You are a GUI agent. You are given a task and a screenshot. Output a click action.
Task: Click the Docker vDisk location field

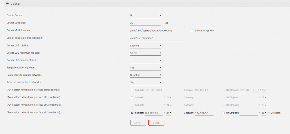(x=158, y=30)
